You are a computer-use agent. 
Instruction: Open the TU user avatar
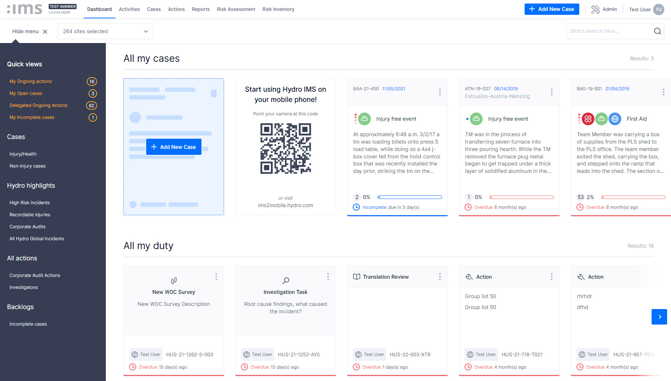[x=659, y=10]
